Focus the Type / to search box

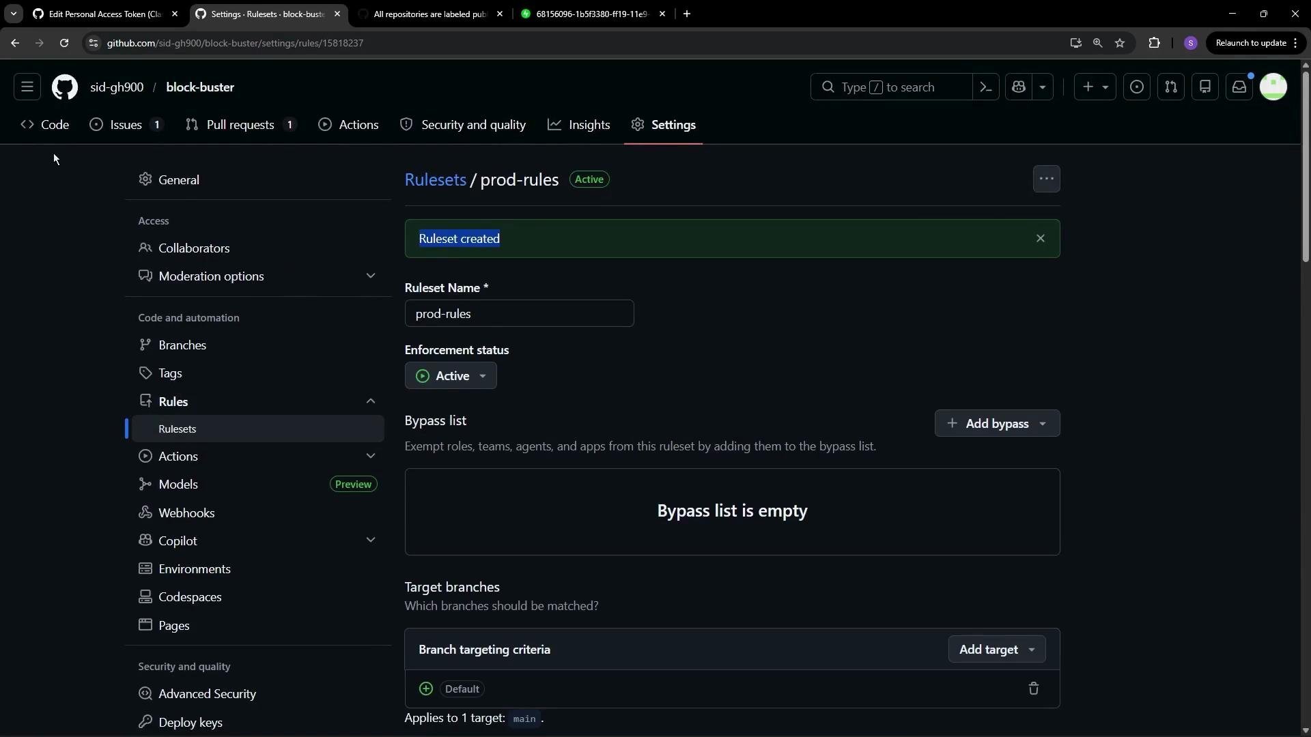[891, 87]
